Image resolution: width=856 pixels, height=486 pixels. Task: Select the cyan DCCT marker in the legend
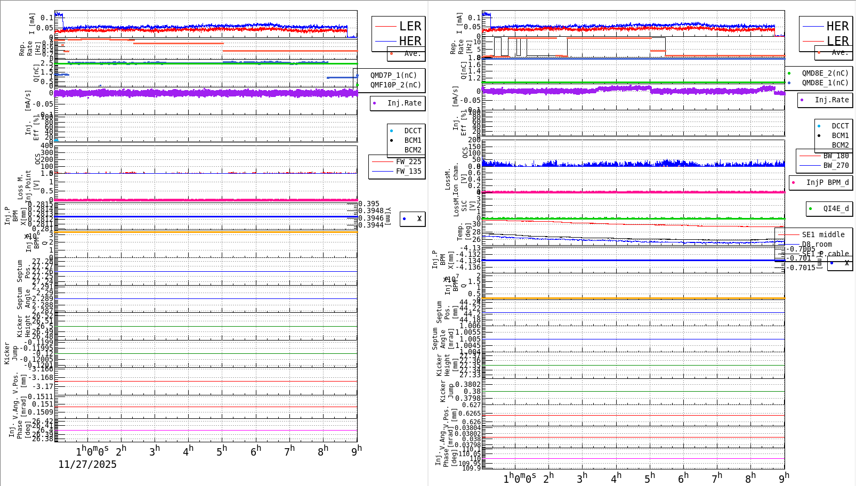click(392, 130)
